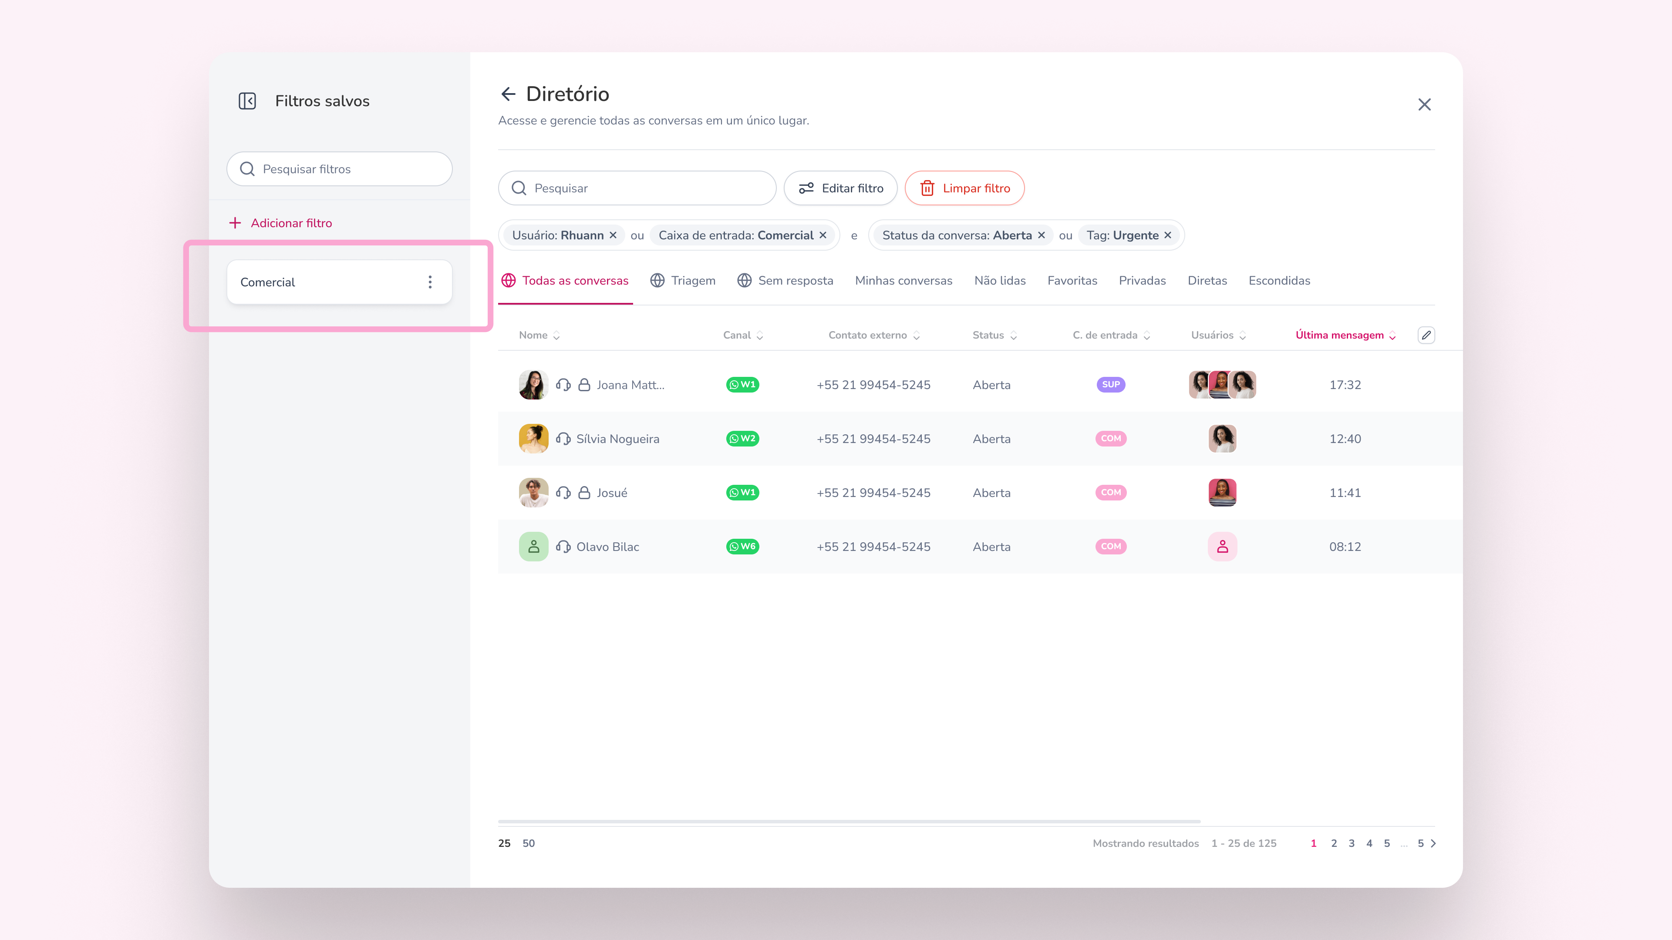Show 50 results per page
Screen dimensions: 1672x940
[x=528, y=843]
